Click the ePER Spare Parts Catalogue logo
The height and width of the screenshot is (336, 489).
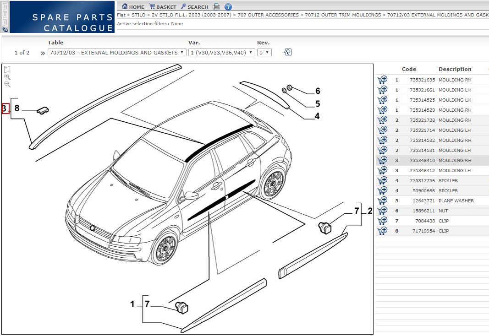pos(57,17)
